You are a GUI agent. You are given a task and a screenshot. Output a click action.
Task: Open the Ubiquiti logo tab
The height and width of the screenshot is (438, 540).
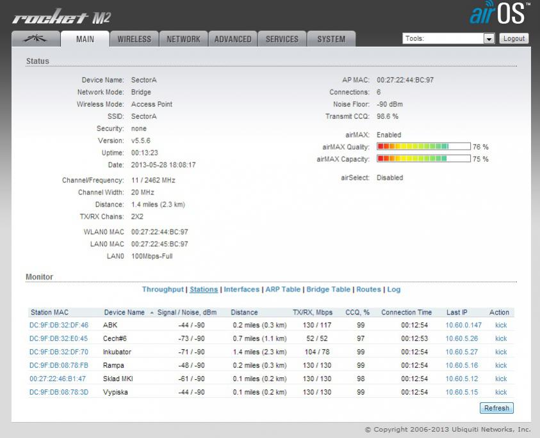pyautogui.click(x=35, y=39)
